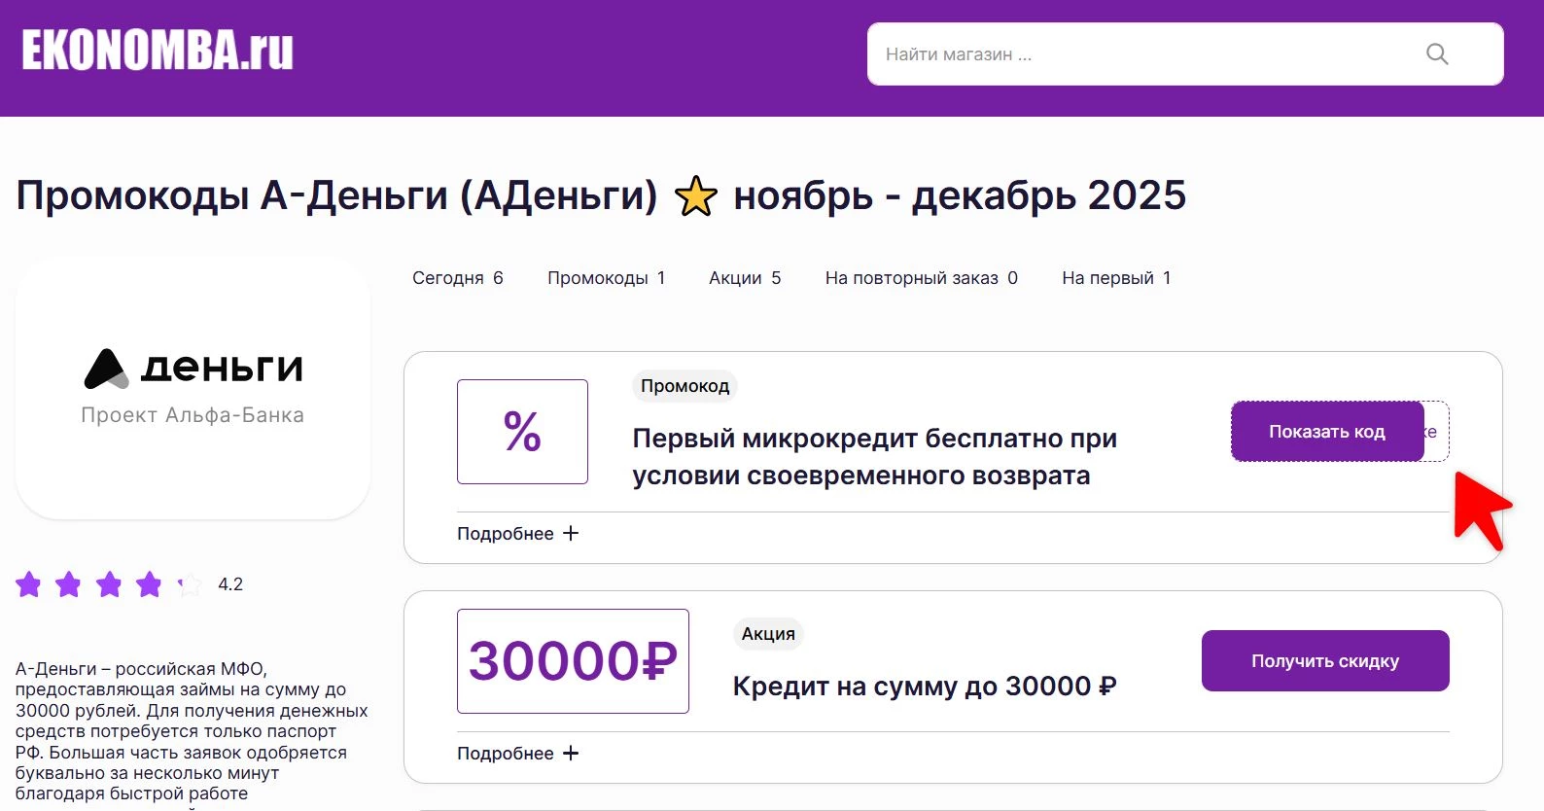Click the first purple rating star
1544x811 pixels.
(29, 584)
